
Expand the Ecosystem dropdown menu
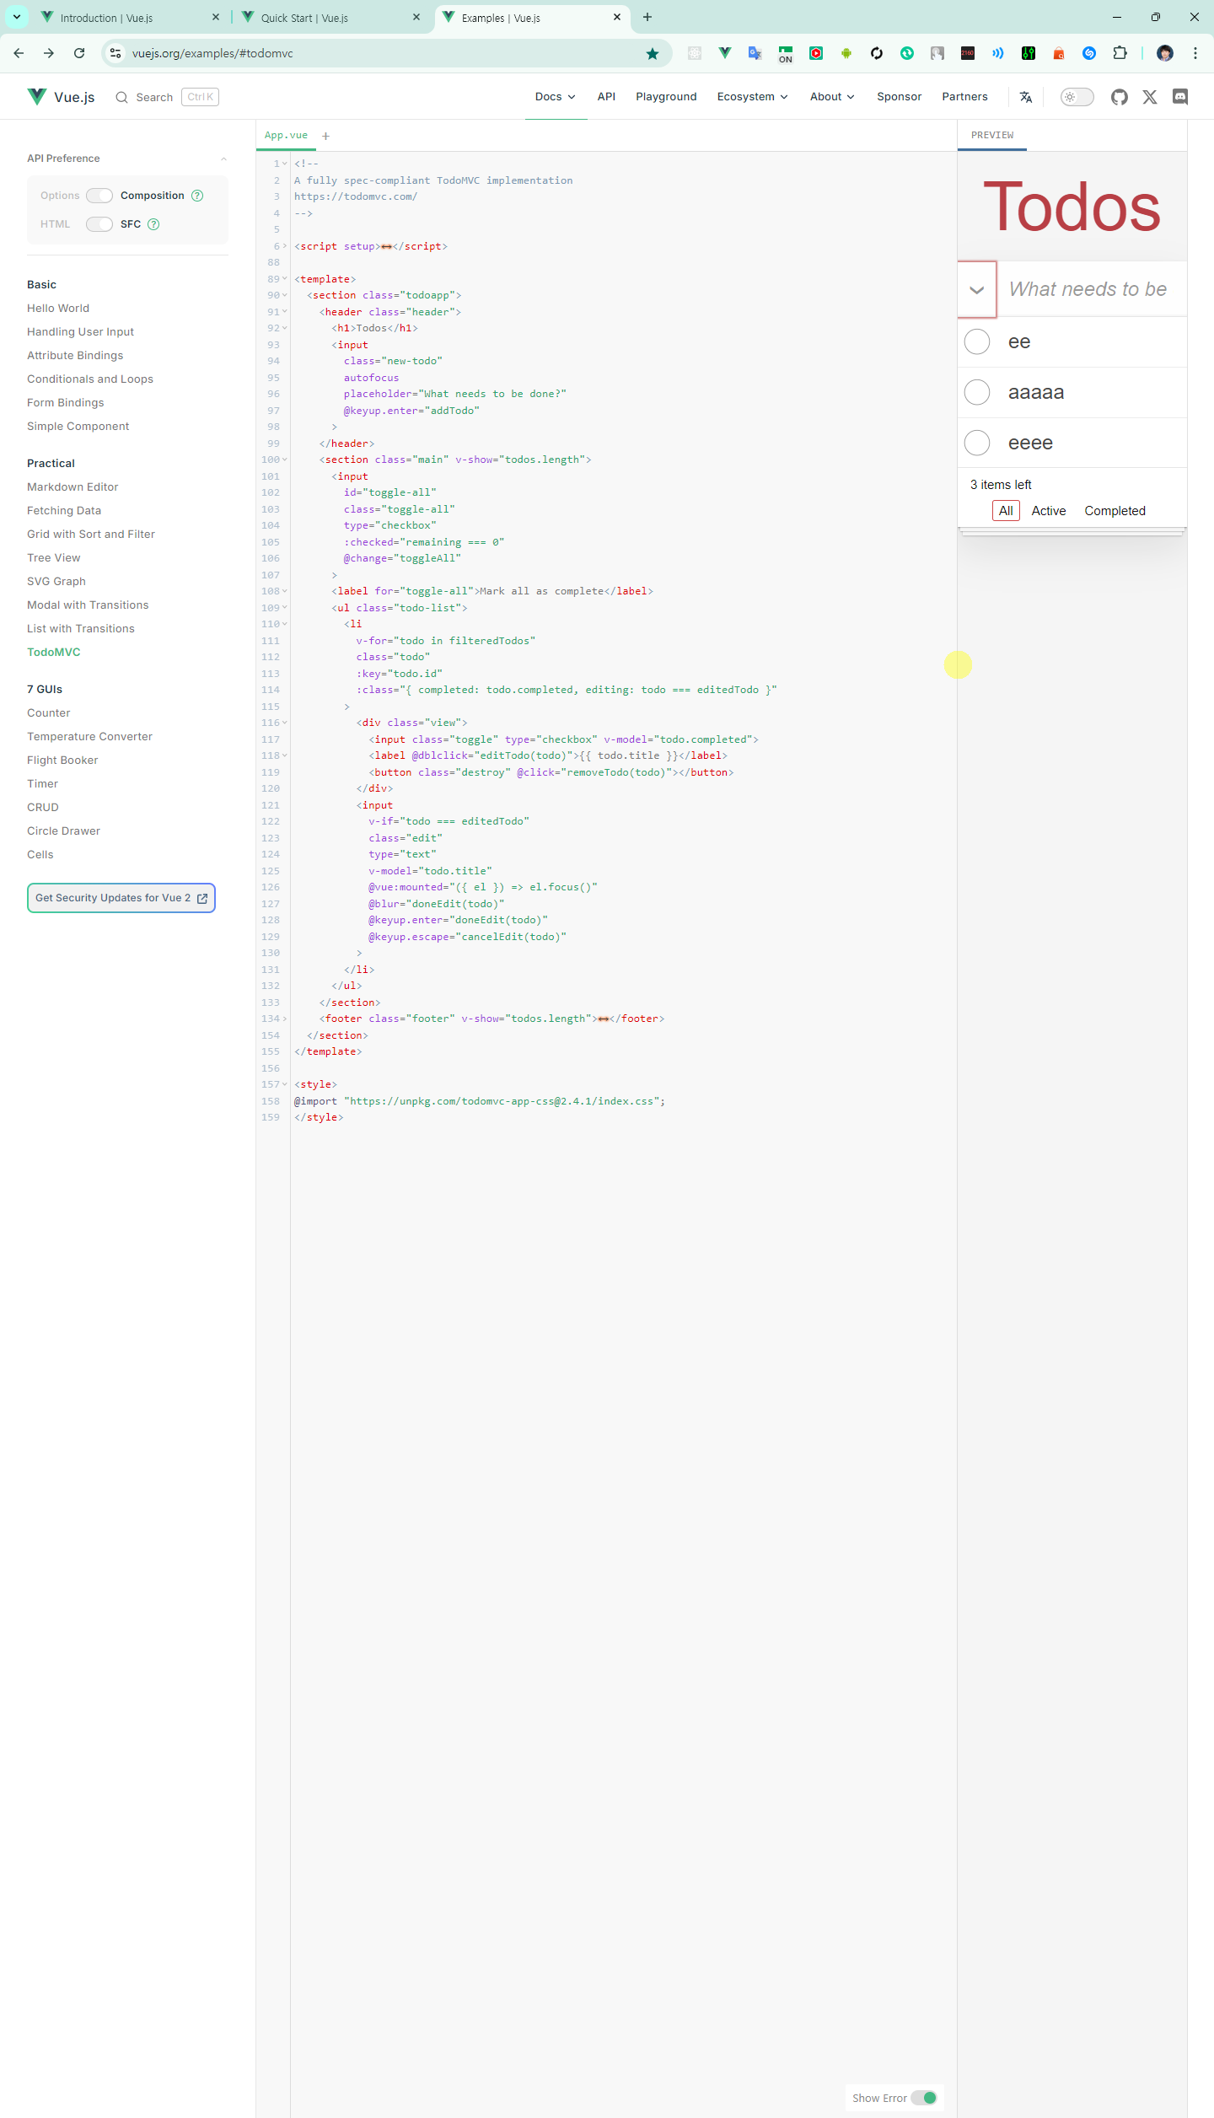click(753, 97)
